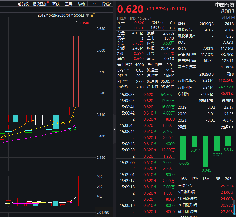
Task: Click the 营业总收入 year-on-year value 110.36%
Action: 226,81
